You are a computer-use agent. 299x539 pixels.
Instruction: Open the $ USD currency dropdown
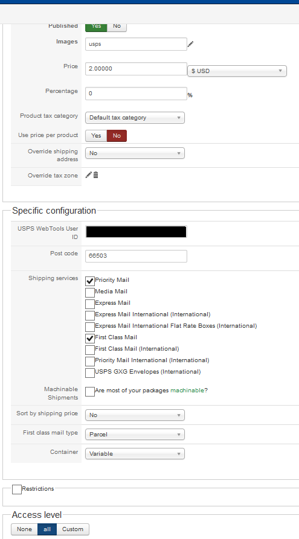click(x=237, y=71)
